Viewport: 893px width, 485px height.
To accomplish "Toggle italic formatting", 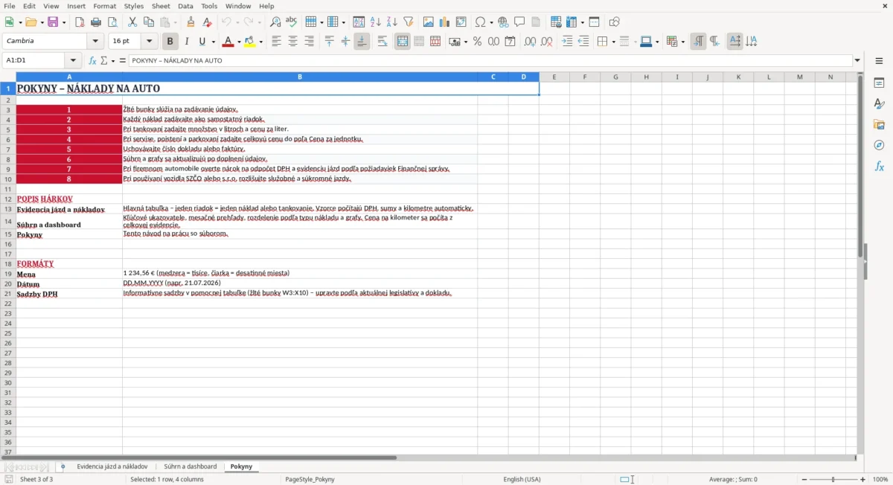I will [187, 42].
